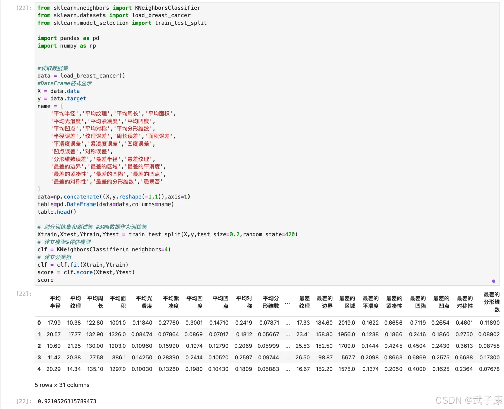Click cell value 1575.0 in row 4

347,369
